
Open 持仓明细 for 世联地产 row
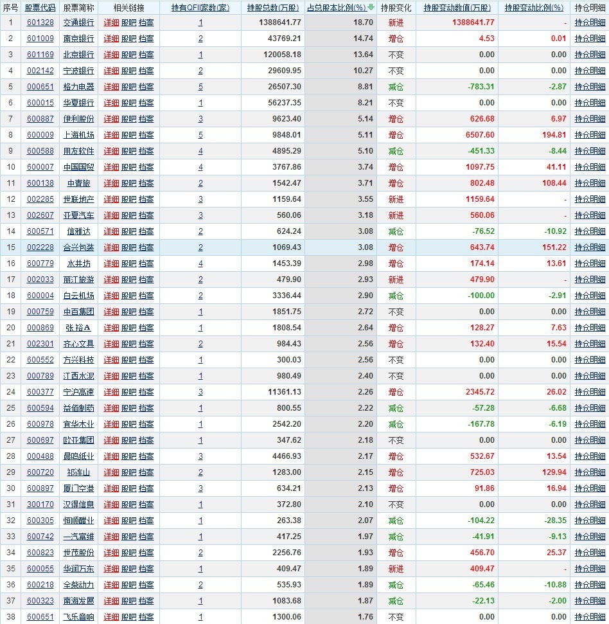click(x=590, y=199)
